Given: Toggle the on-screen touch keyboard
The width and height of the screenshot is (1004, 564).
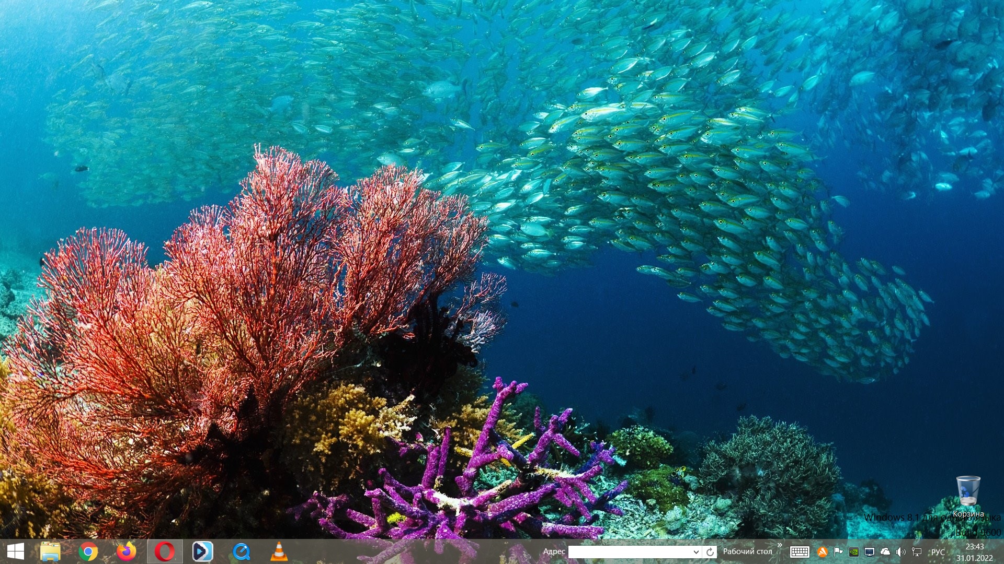Looking at the screenshot, I should [800, 552].
